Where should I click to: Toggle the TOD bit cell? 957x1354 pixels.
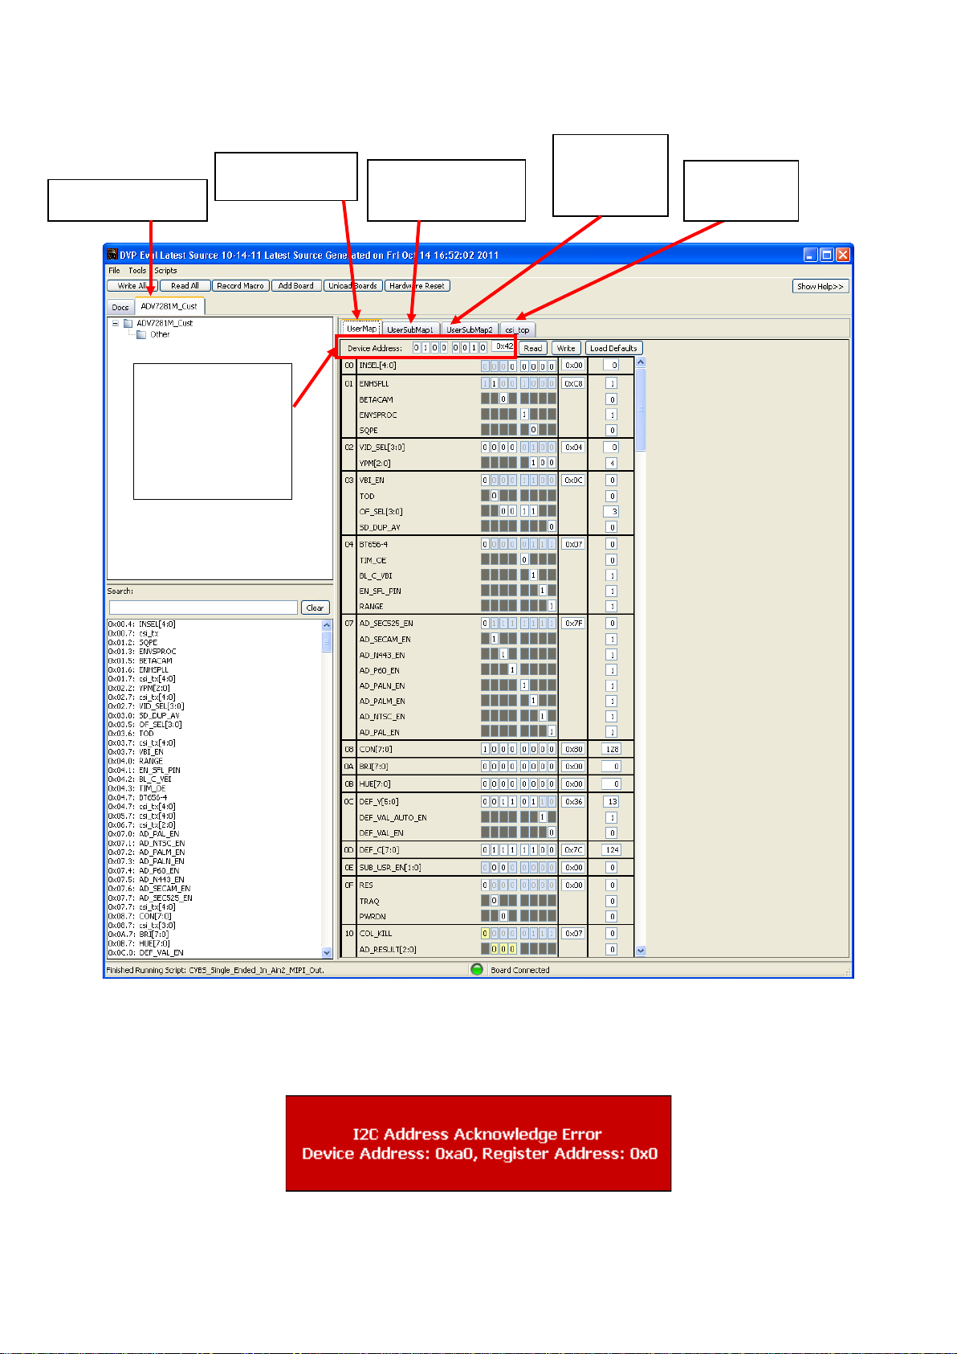494,496
